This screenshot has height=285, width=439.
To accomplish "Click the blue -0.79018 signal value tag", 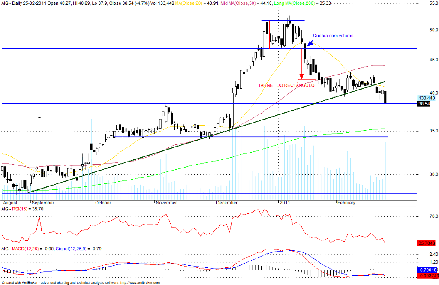I will coord(427,270).
